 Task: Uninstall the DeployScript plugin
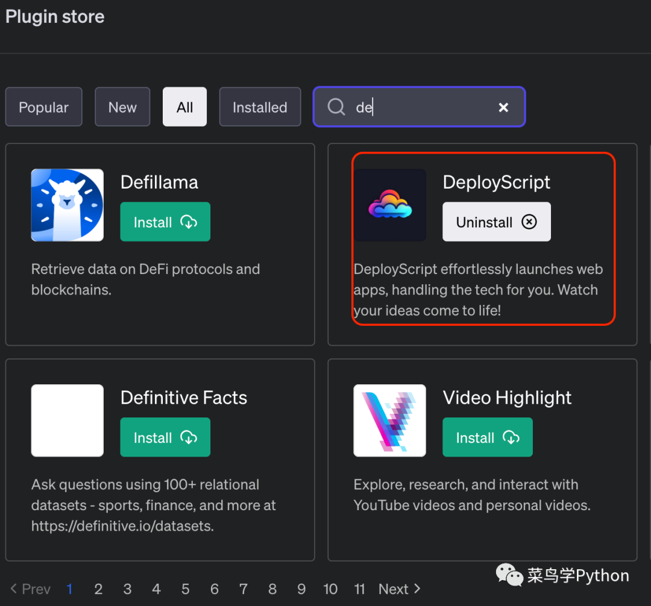point(496,222)
